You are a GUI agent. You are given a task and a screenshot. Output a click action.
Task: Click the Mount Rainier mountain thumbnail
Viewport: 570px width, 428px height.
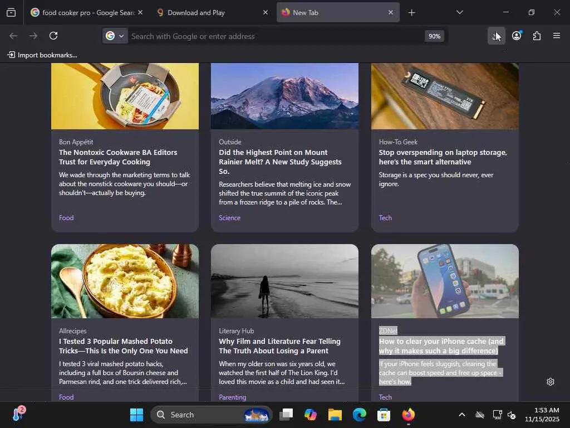point(284,96)
